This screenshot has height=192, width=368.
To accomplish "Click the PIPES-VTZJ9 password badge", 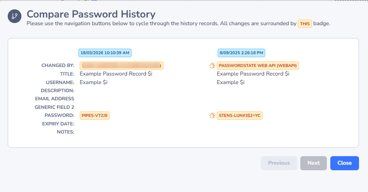I will [95, 116].
